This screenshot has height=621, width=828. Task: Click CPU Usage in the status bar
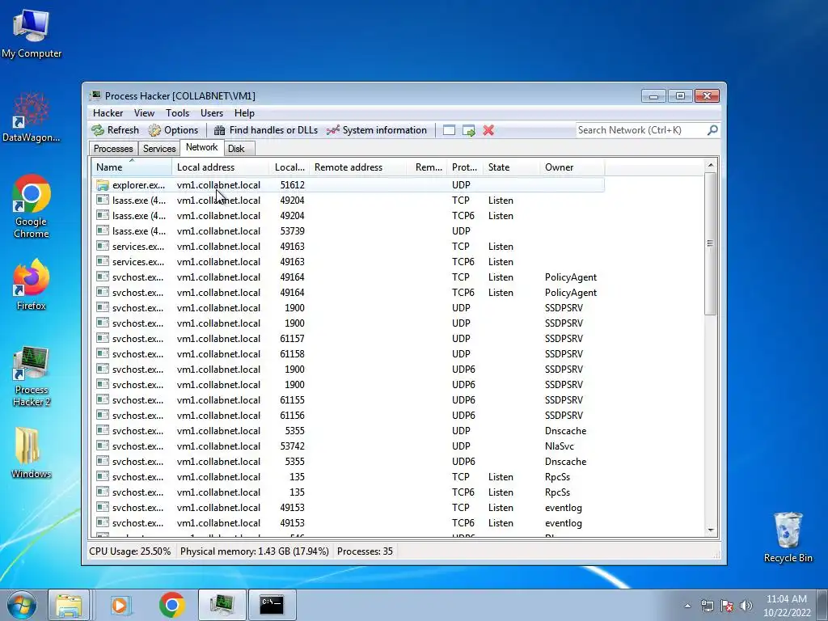[130, 551]
